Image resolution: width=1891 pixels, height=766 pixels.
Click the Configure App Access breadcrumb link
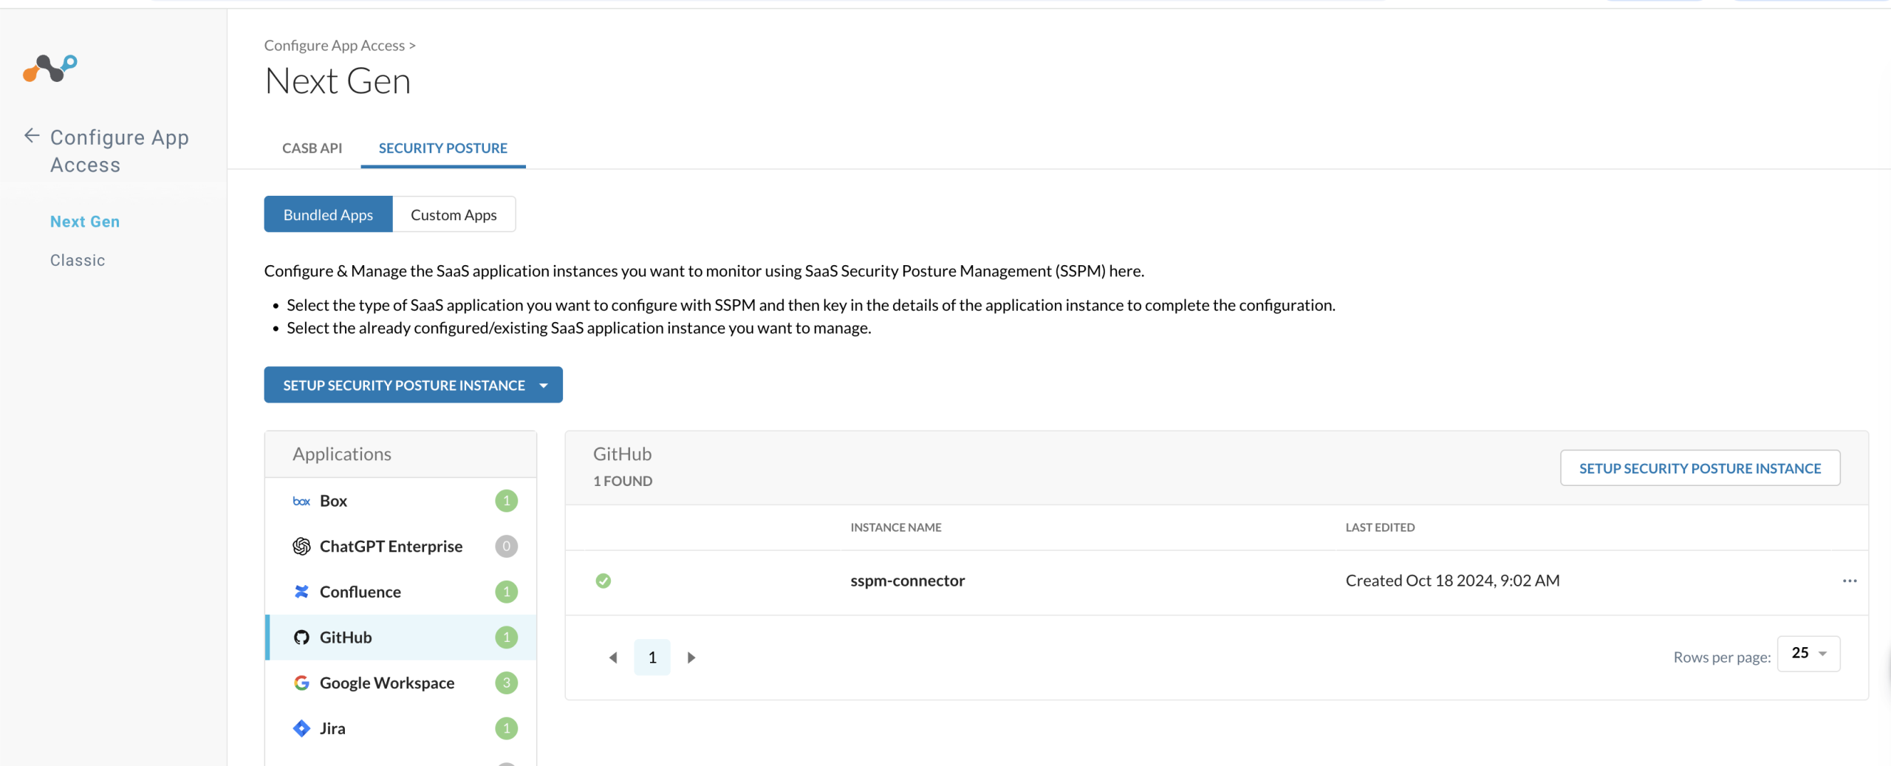335,46
